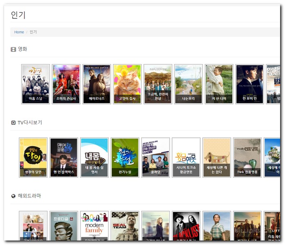Viewport: 285px width, 245px height.
Task: Open first 해외드라마 collage poster
Action: [33, 226]
